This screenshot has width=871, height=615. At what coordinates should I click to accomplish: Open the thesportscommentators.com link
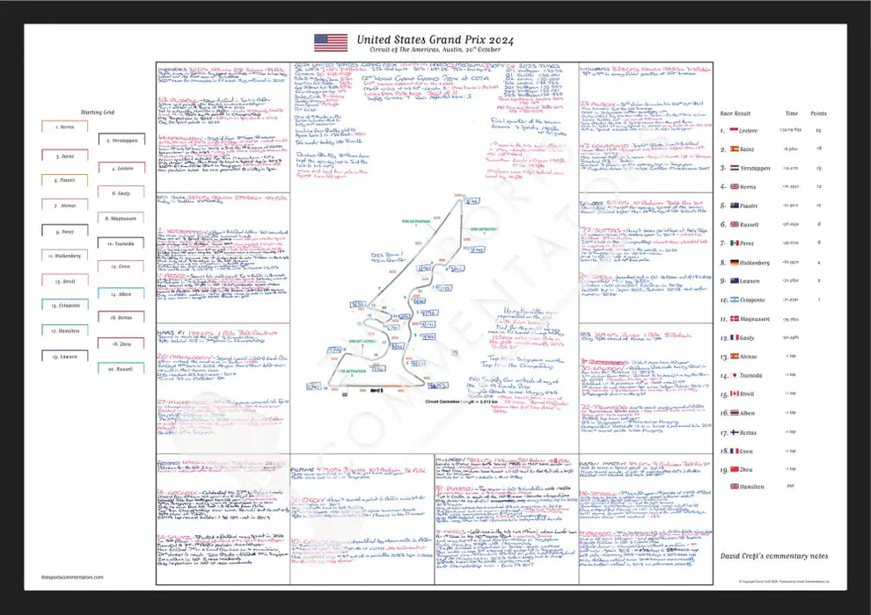tap(72, 577)
